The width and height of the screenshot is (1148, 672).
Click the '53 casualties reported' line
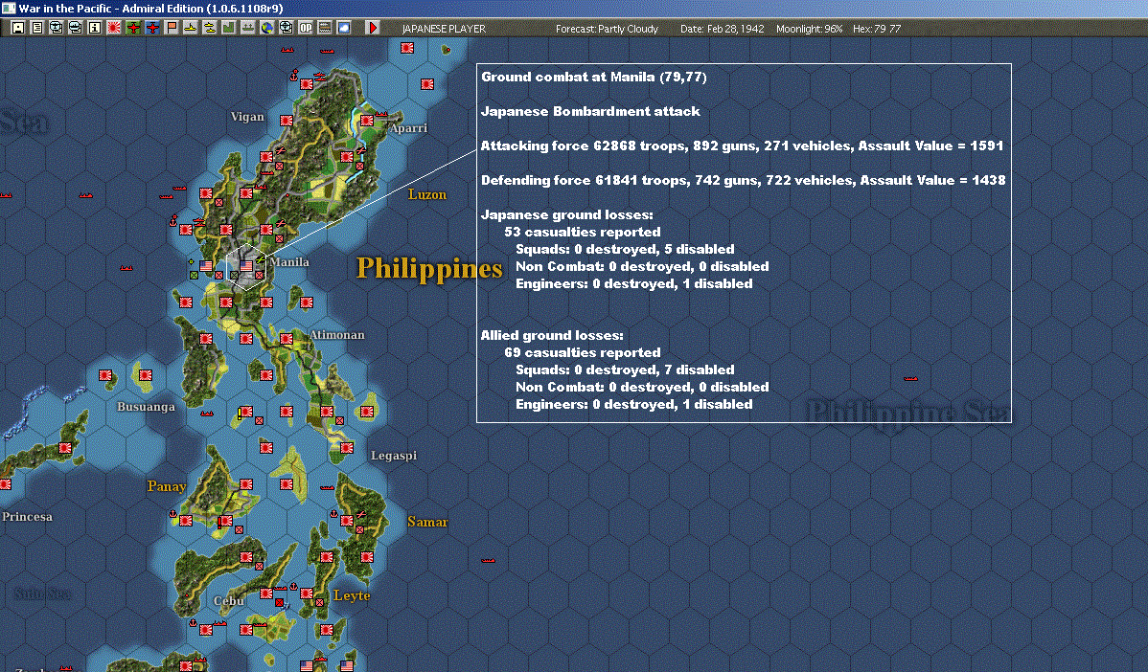(x=582, y=232)
